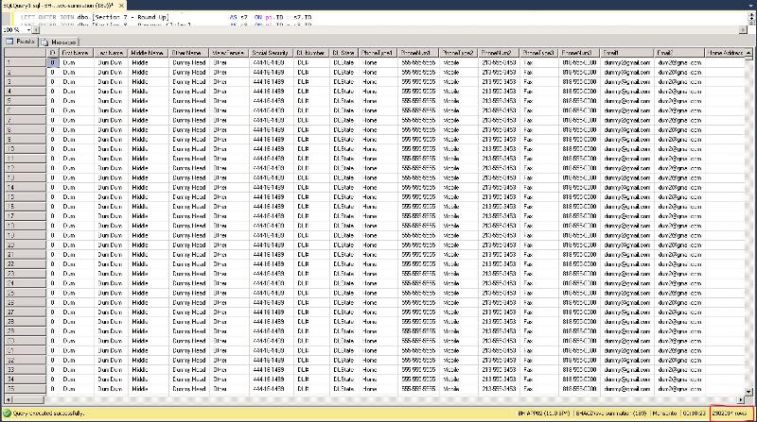Select all cells via grid corner header

pyautogui.click(x=26, y=53)
